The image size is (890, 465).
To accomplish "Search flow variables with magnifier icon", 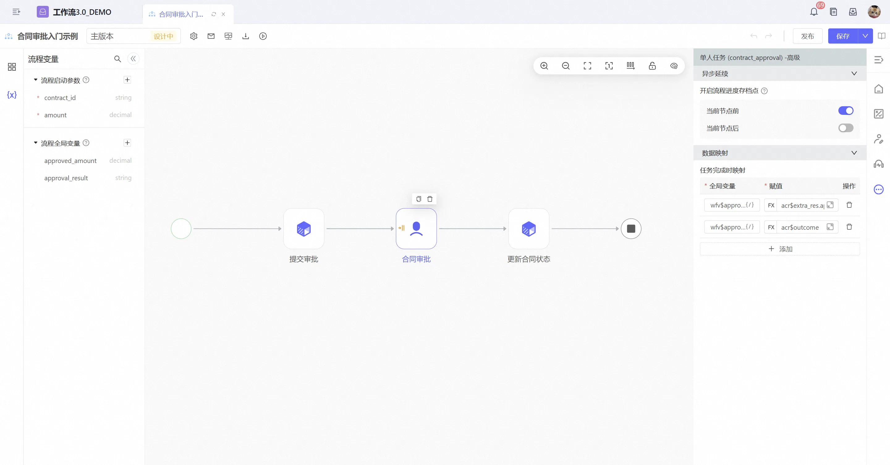I will 117,59.
